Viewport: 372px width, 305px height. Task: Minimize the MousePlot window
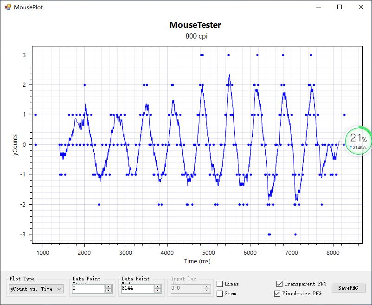click(318, 7)
